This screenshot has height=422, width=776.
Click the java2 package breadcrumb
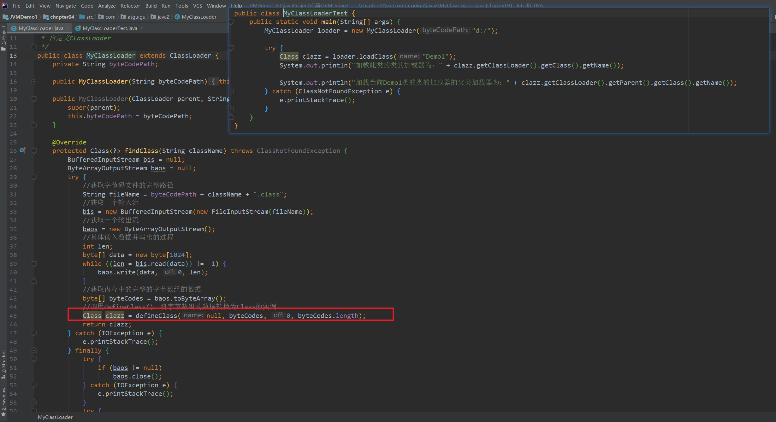coord(163,17)
